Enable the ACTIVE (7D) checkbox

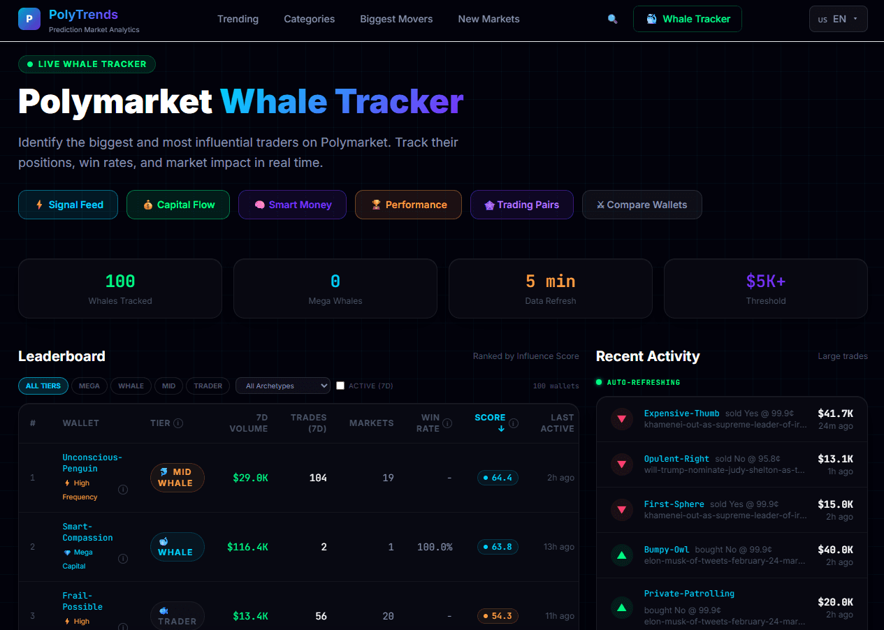(340, 385)
